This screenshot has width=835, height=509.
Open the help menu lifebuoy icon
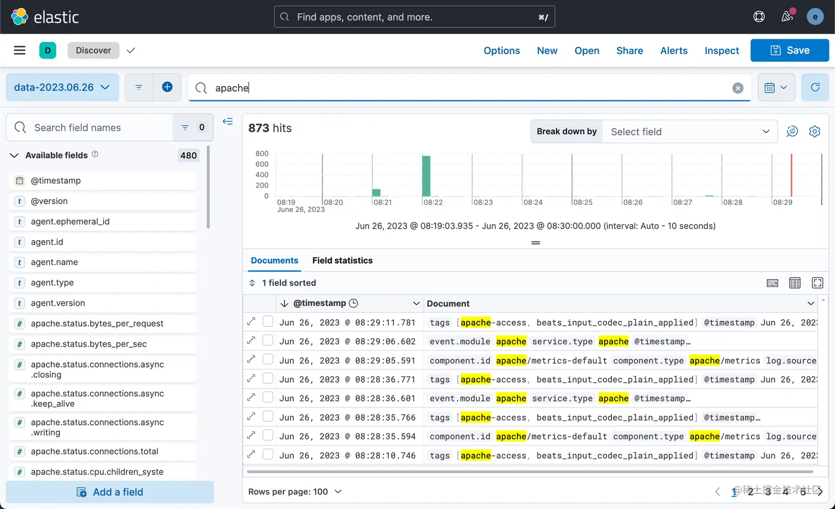pos(759,17)
